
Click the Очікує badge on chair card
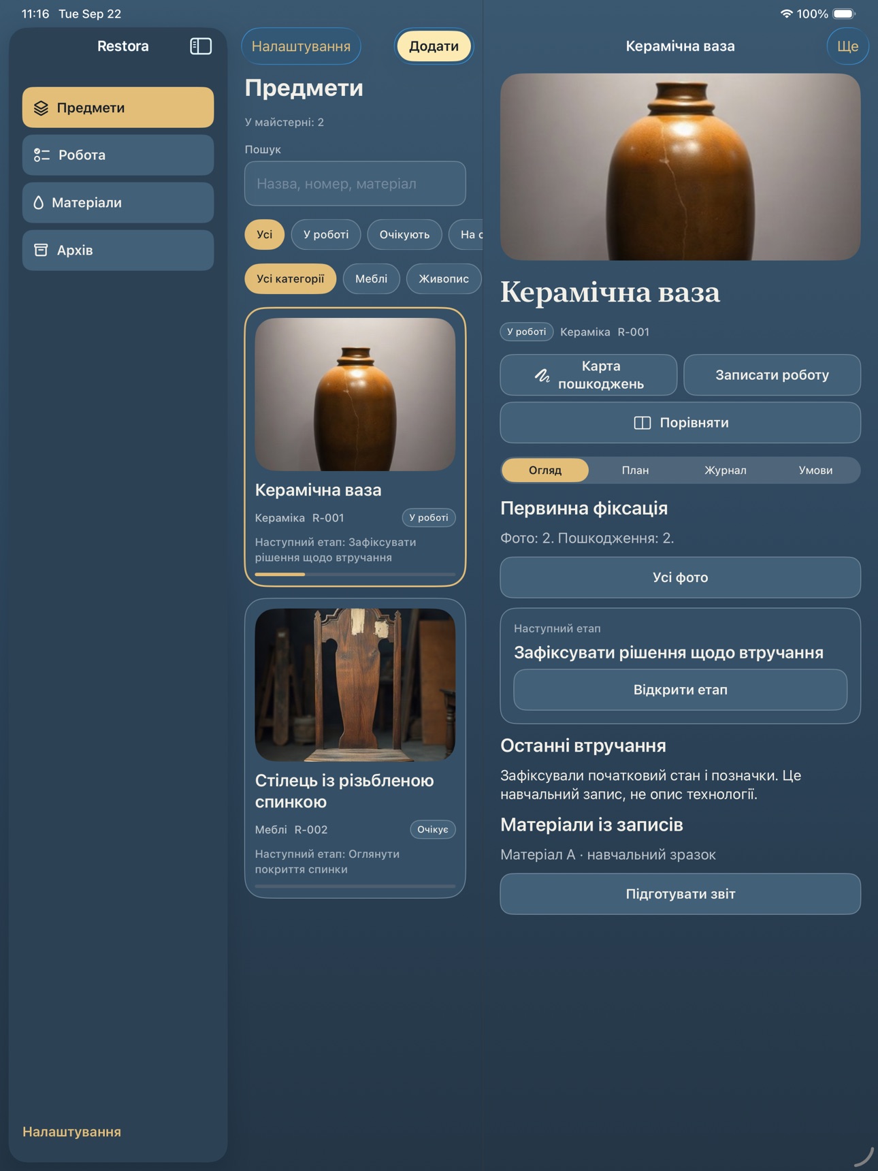(433, 830)
